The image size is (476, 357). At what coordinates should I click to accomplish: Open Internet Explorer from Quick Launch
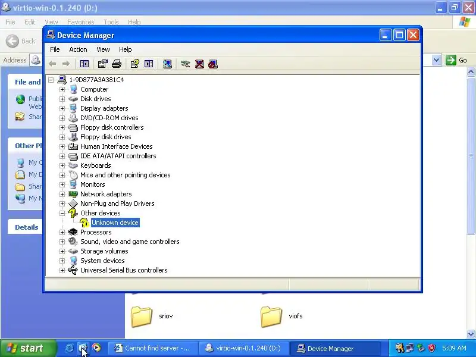[70, 348]
